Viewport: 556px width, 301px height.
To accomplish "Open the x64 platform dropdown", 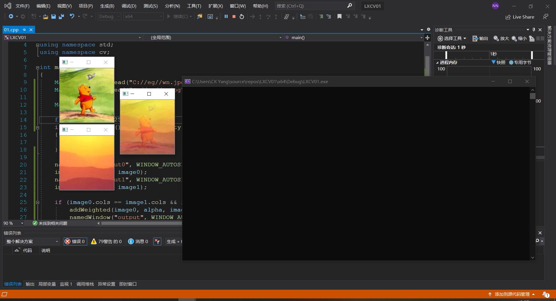I will [x=143, y=17].
